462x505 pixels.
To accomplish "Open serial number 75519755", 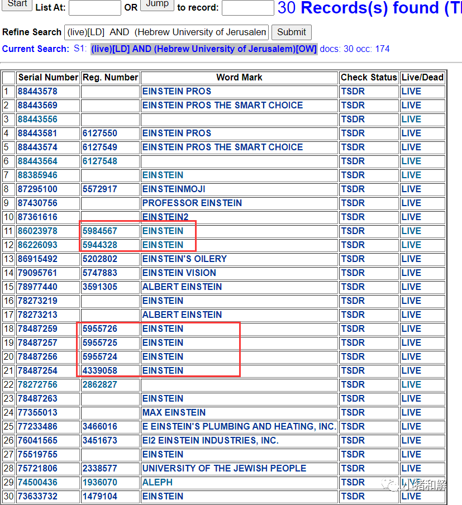I will pos(37,454).
